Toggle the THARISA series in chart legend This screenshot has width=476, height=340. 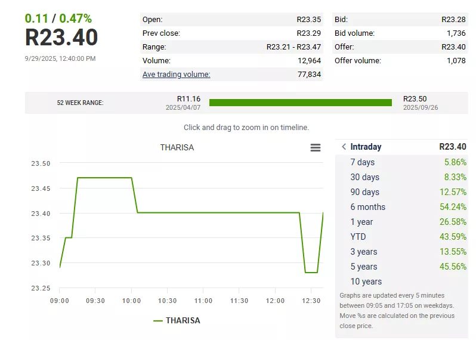[177, 320]
